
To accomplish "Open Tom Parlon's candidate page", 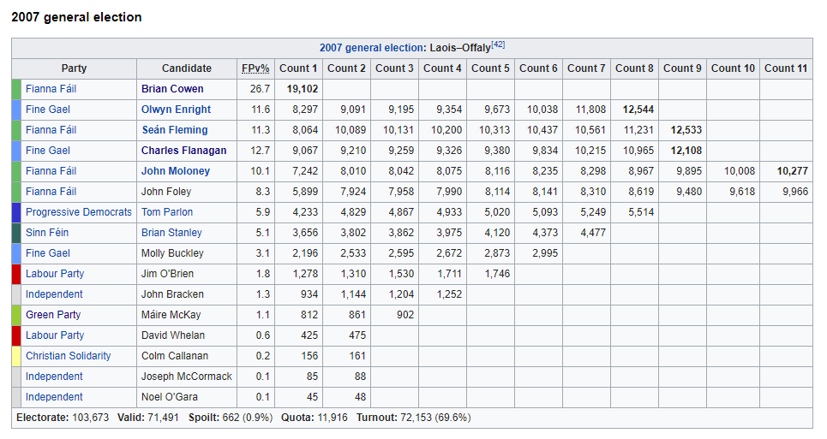I will [x=167, y=212].
